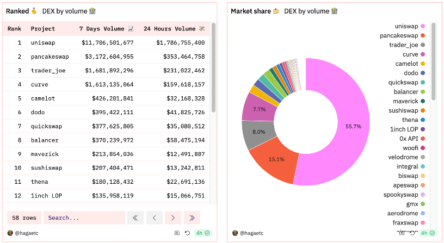Click the 4h freshness badge under the Ranked table
Viewport: 444px width, 243px height.
click(x=203, y=233)
